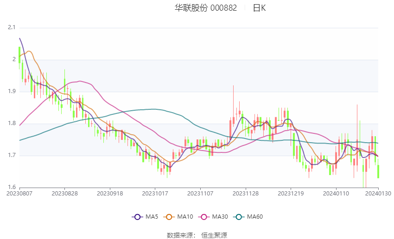Viewport: 394px width, 239px height.
Task: Click the 20231017 date axis label
Action: pyautogui.click(x=155, y=194)
